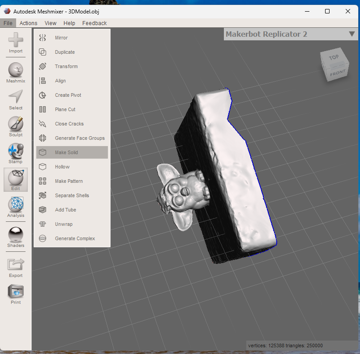The width and height of the screenshot is (360, 354).
Task: Open the Feedback menu
Action: coord(94,23)
